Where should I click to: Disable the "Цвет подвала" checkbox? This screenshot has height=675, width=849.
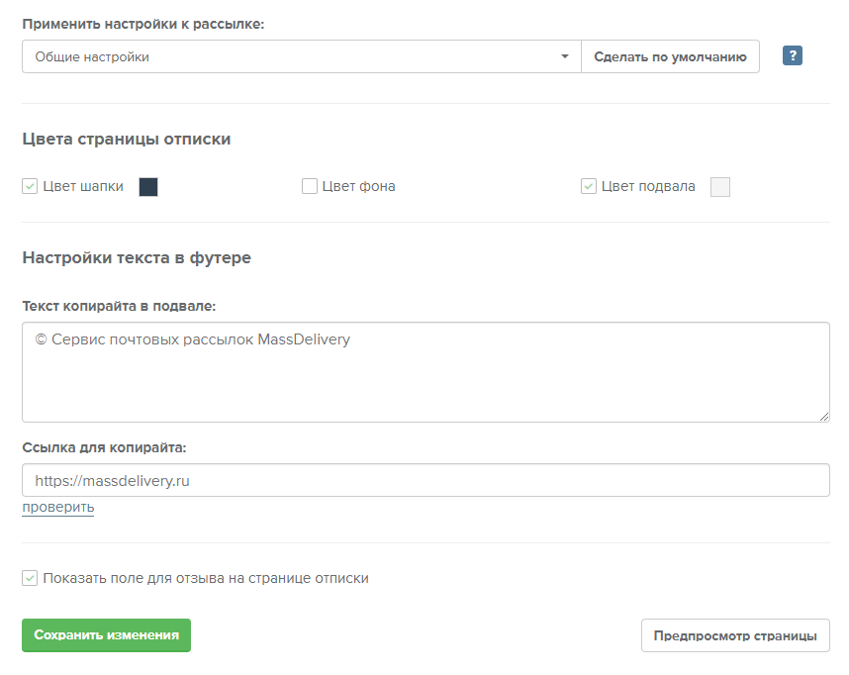588,185
